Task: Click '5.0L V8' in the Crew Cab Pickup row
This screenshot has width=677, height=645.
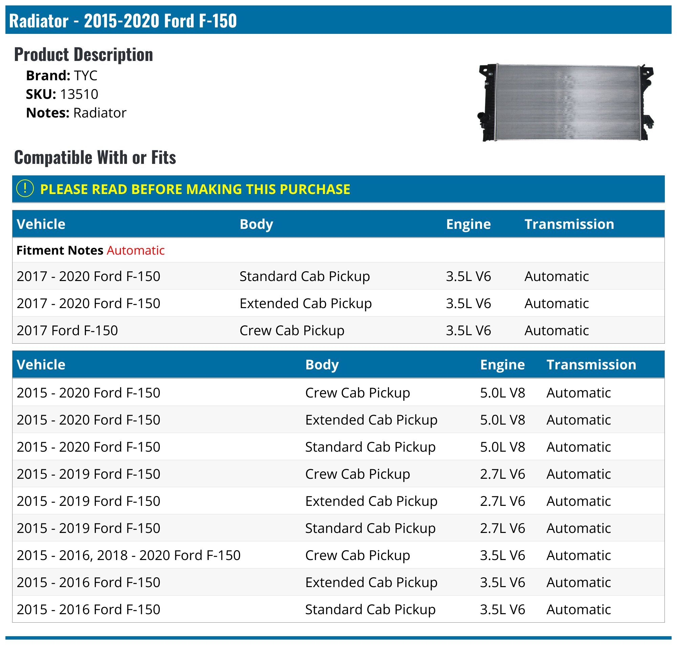Action: [x=502, y=393]
